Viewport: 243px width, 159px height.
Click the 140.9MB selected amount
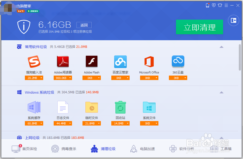(92, 92)
